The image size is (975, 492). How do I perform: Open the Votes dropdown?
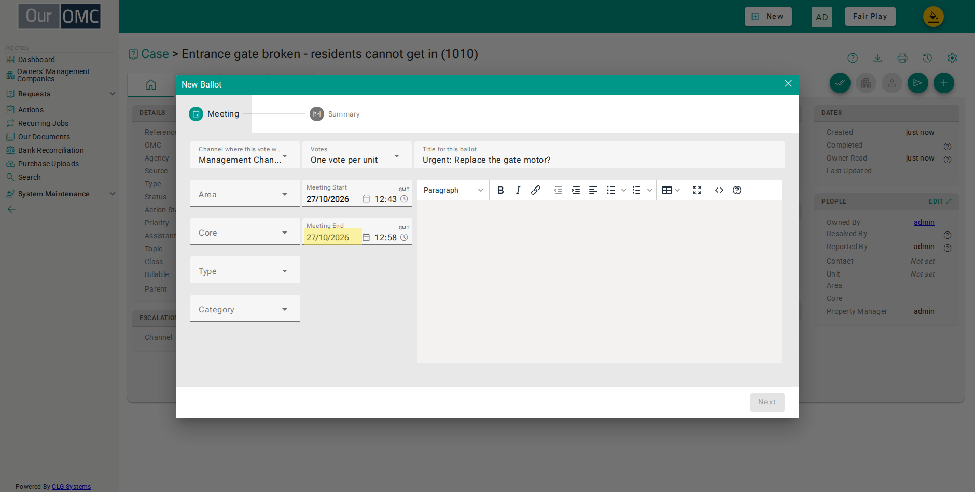coord(357,155)
